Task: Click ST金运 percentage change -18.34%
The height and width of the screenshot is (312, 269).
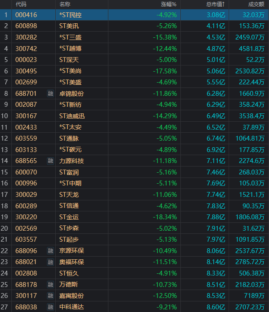Action: [x=165, y=217]
